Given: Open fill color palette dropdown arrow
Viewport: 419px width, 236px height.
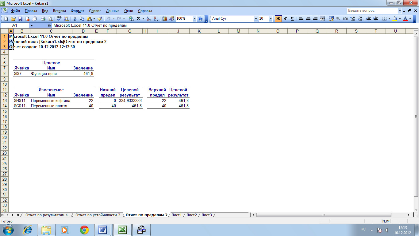Looking at the screenshot, I should (x=400, y=19).
